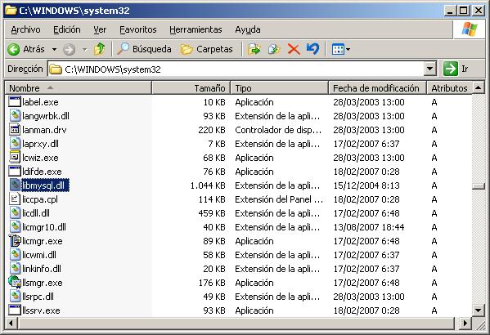Open the Herramientas menu
Screen dimensions: 490x335
pyautogui.click(x=196, y=29)
